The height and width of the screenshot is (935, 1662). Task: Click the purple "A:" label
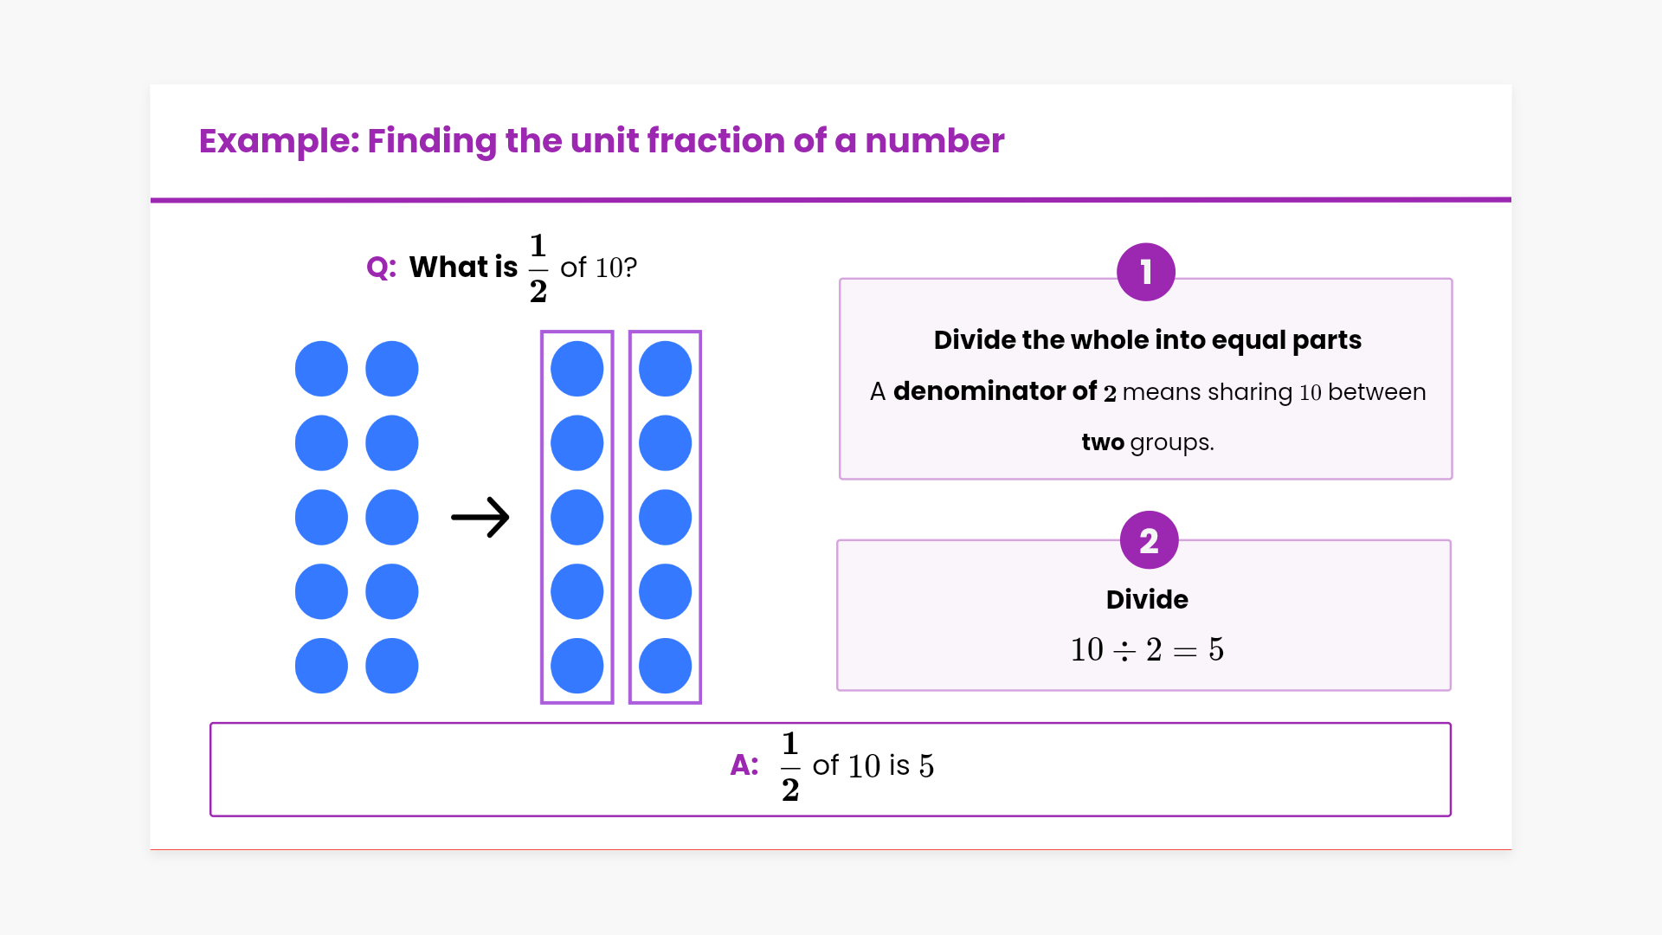click(744, 765)
